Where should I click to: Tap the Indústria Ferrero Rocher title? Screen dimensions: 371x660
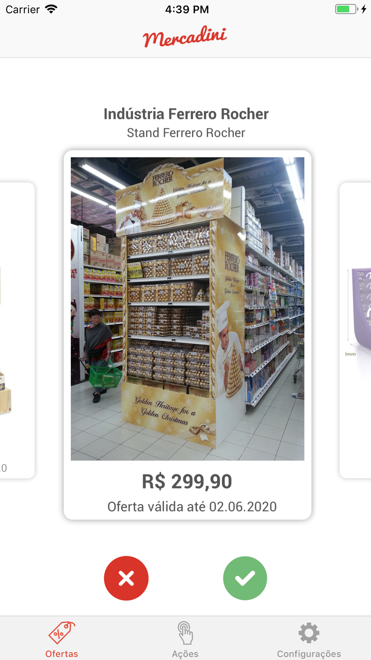(x=186, y=114)
